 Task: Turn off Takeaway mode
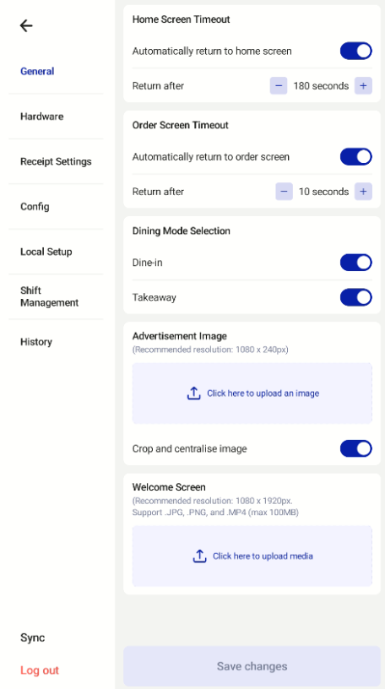(x=356, y=297)
